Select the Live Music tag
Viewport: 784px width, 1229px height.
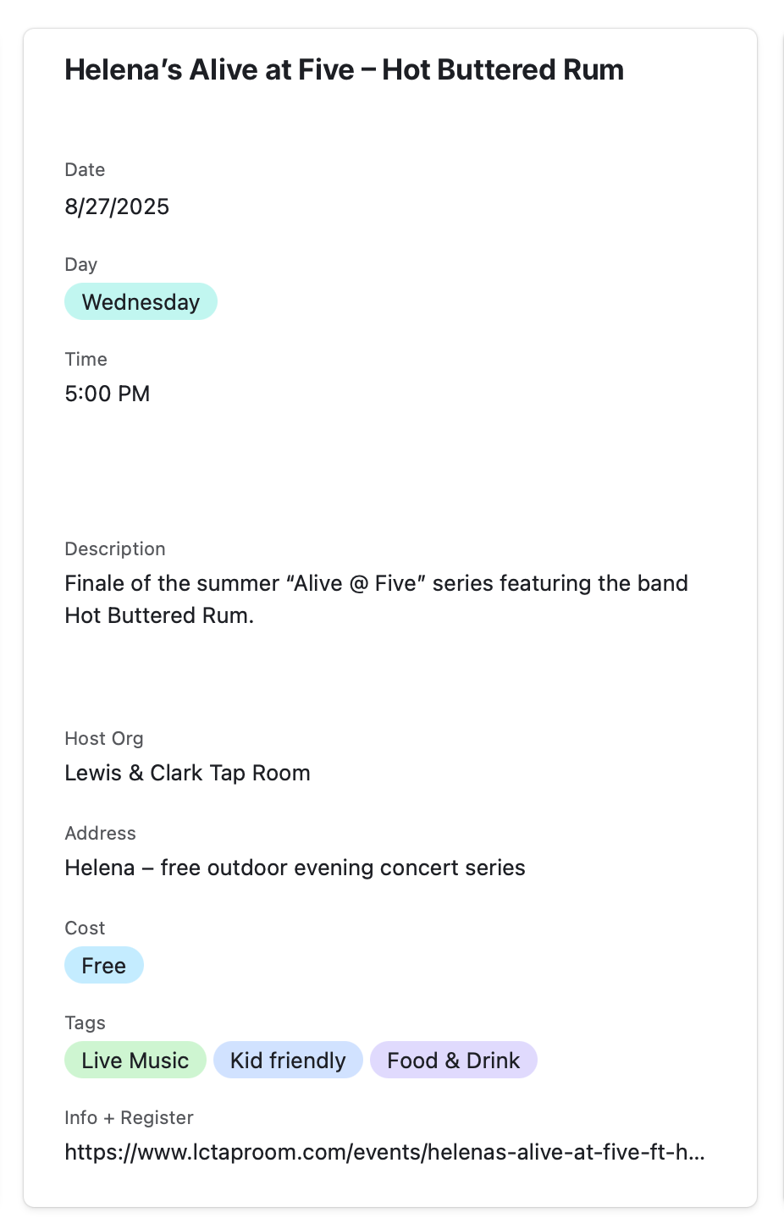pos(135,1061)
